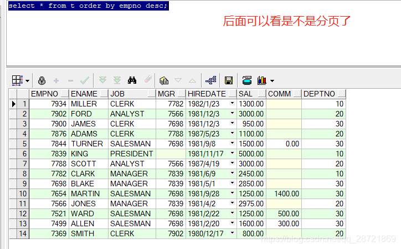Select row number 1 header
401x249 pixels.
pos(23,104)
